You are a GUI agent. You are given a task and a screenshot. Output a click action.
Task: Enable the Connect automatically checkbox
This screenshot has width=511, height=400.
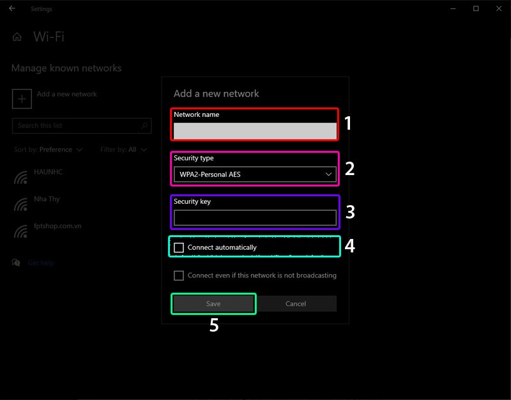click(x=179, y=247)
